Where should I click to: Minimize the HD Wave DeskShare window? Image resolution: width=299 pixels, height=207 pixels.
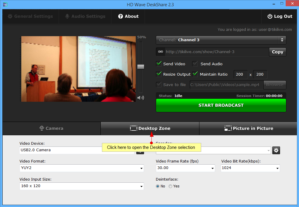[x=274, y=4]
